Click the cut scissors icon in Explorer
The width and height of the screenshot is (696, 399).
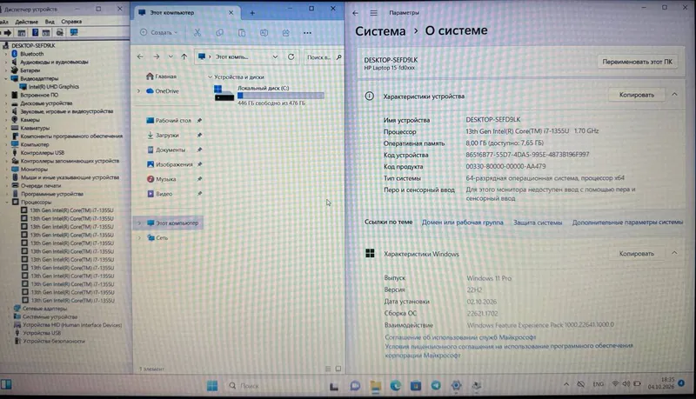197,32
